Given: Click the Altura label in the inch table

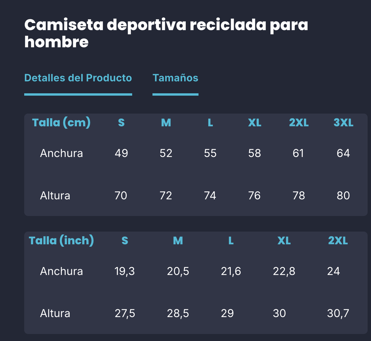Looking at the screenshot, I should coord(55,313).
